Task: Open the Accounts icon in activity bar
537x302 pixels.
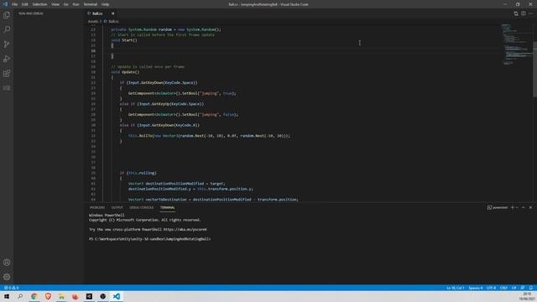Action: point(7,263)
